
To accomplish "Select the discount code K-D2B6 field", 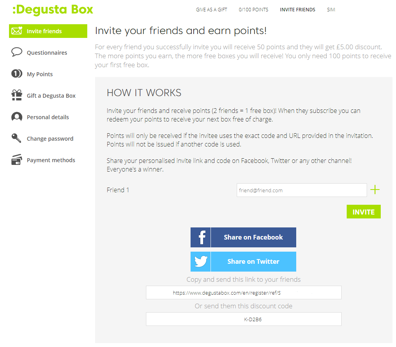I will tap(244, 319).
